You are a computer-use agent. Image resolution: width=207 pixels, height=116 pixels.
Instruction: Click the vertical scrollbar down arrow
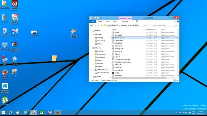point(178,76)
